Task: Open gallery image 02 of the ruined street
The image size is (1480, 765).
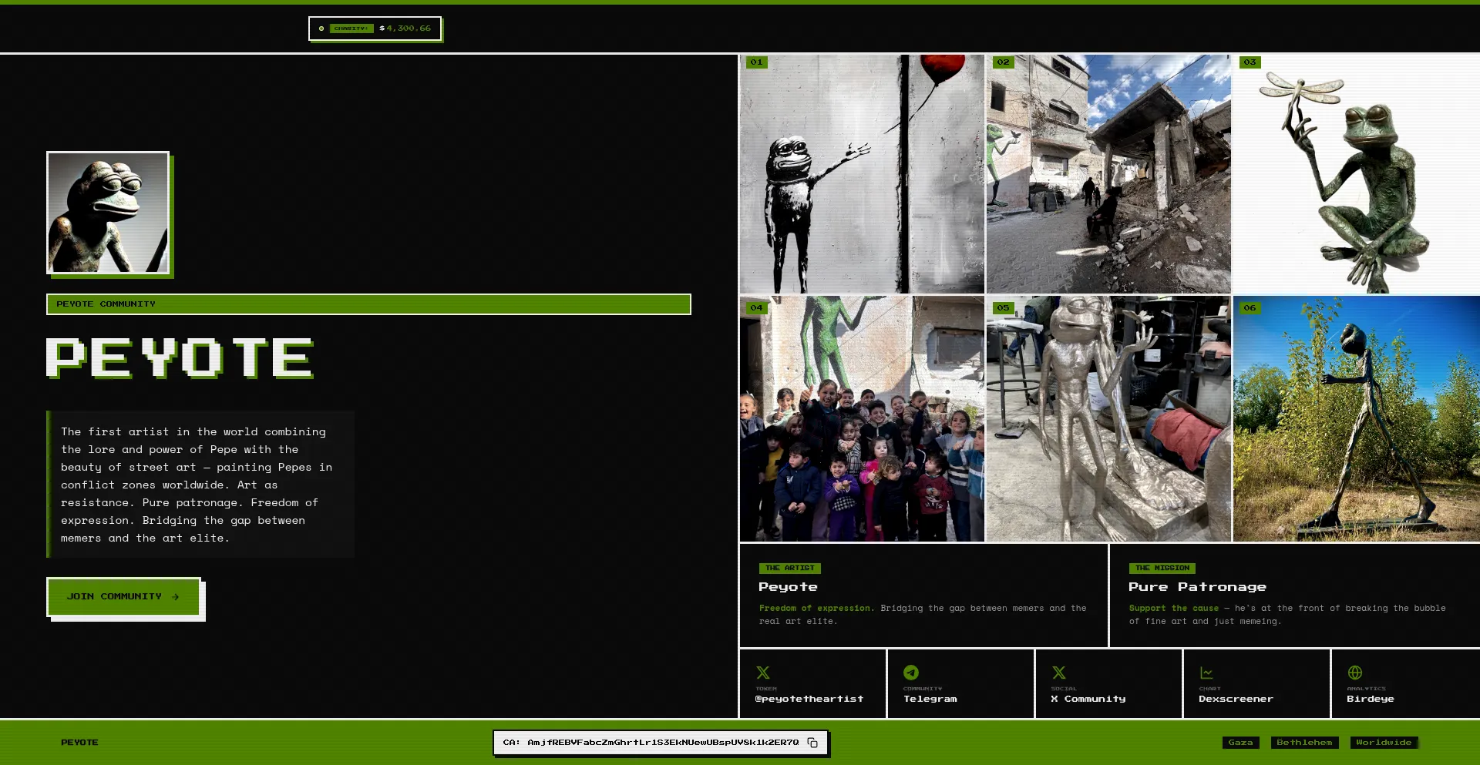Action: coord(1108,174)
